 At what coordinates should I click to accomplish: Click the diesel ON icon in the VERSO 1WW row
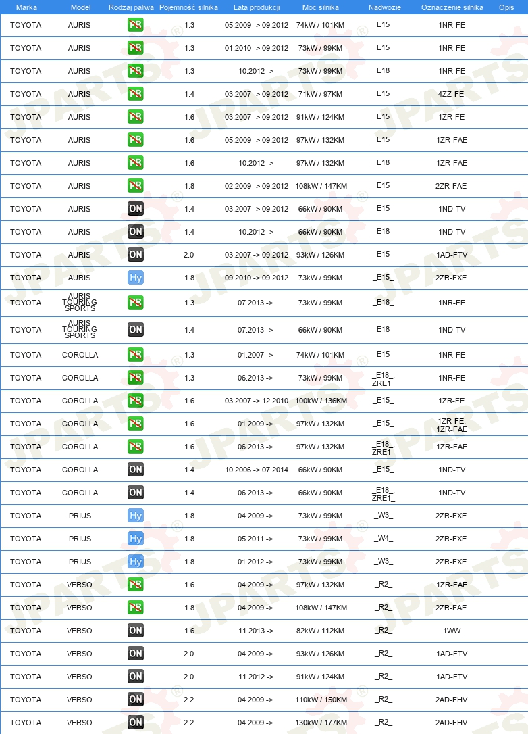[x=135, y=630]
